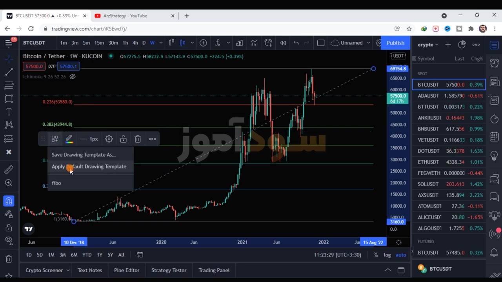Open the Strategy Tester tab
Screen dimensions: 502x282
point(169,270)
